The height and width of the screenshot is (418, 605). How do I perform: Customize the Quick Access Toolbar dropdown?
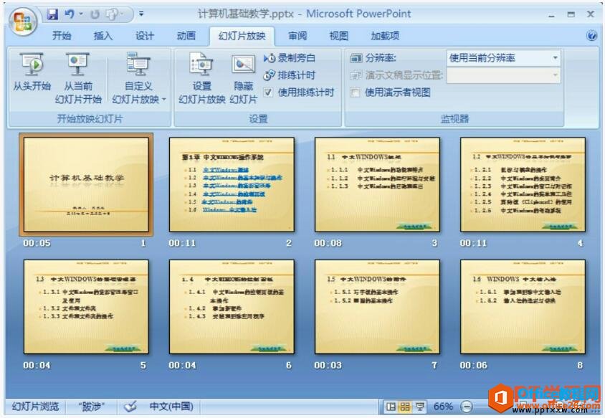point(142,14)
